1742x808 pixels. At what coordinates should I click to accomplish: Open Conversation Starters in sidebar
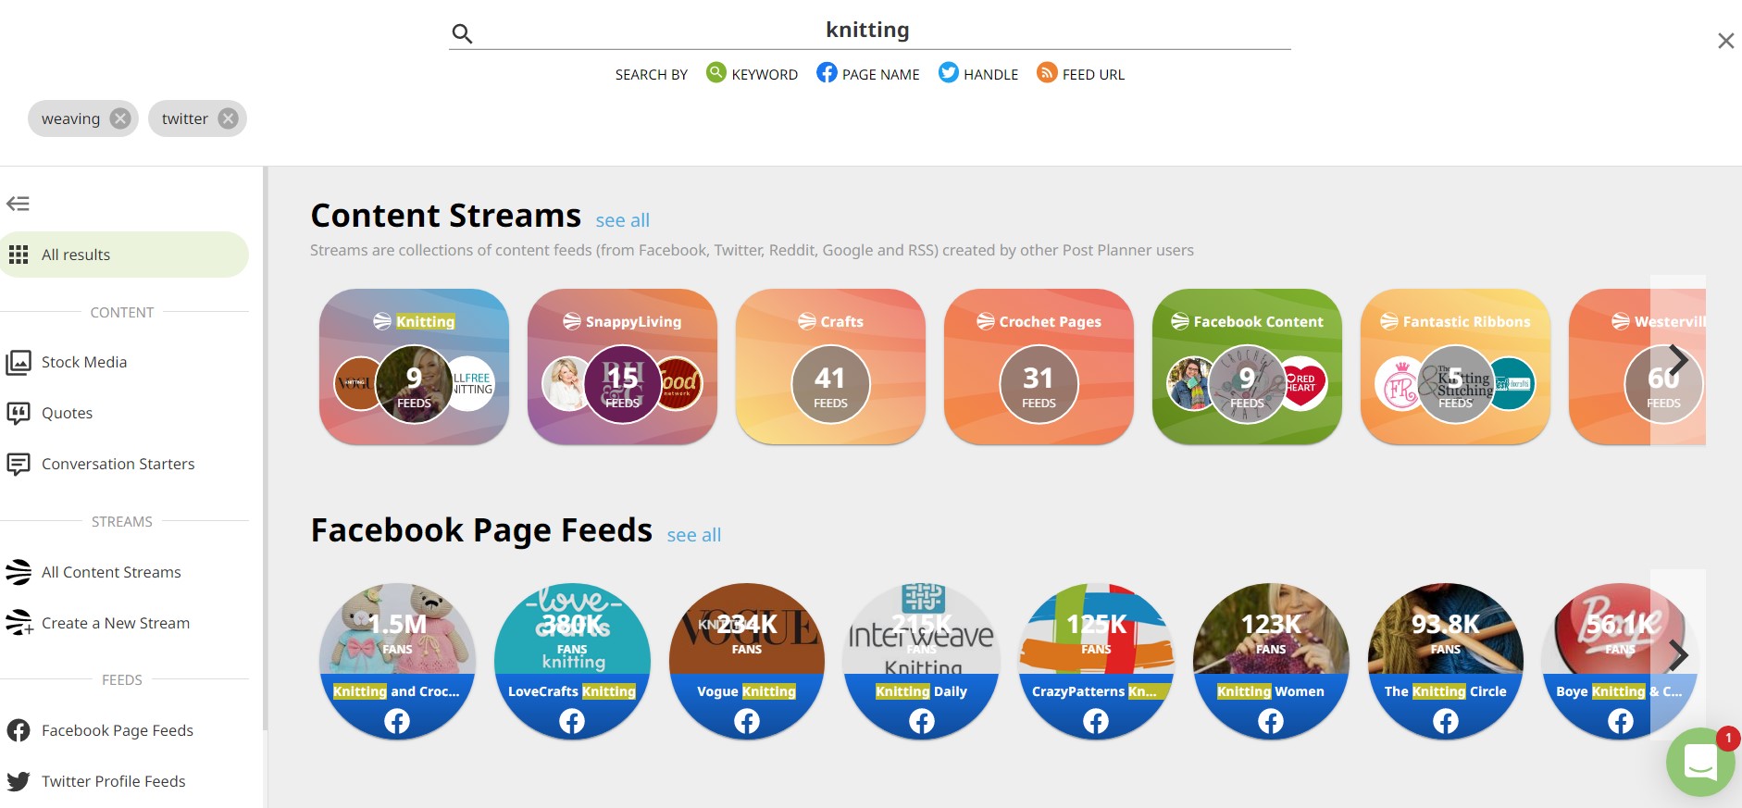[x=101, y=464]
